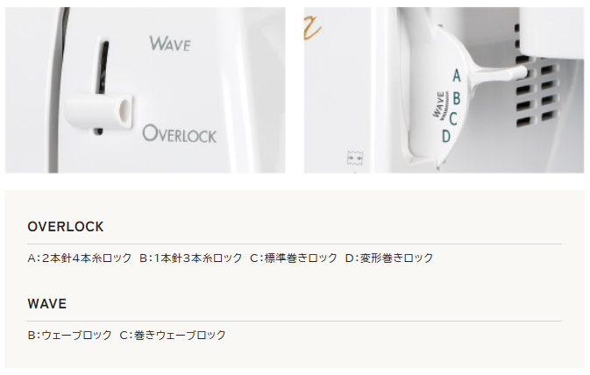Viewport: 590px width, 375px height.
Task: Click letter A on the dial
Action: point(457,76)
